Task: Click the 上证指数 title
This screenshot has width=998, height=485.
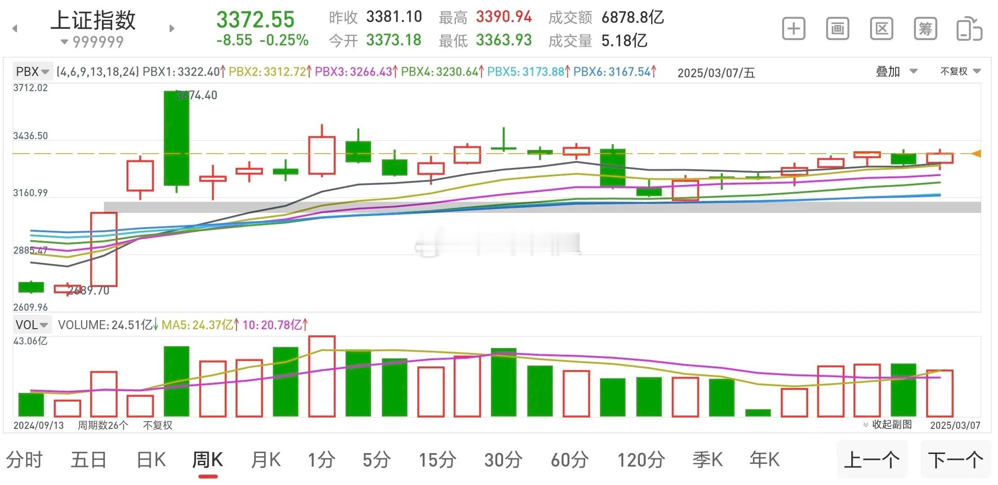Action: click(x=93, y=20)
